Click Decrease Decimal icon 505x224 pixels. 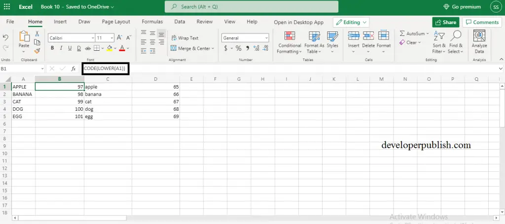[x=265, y=48]
